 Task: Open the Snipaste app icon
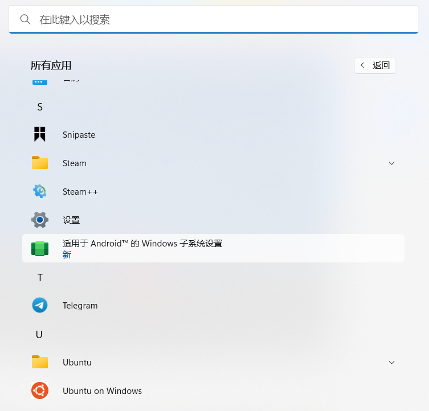point(40,134)
